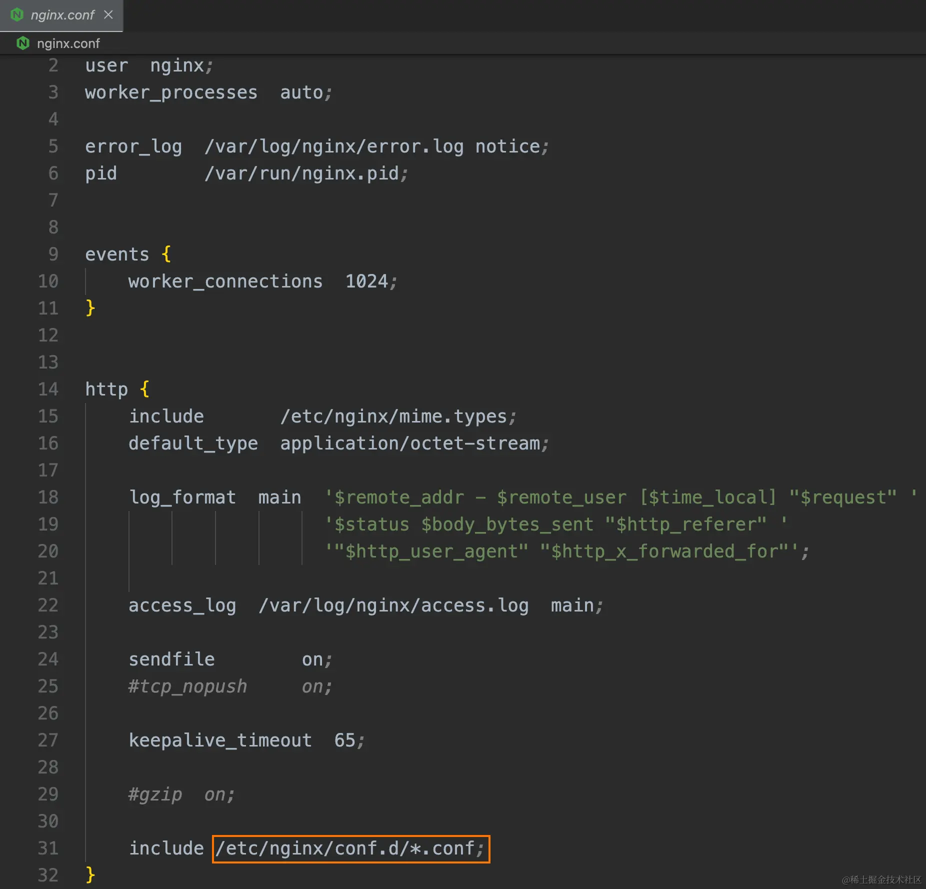The image size is (926, 889).
Task: Click the 'events' block keyword
Action: point(117,254)
